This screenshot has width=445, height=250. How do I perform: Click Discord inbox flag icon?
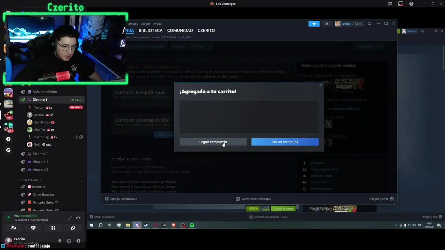390,4
